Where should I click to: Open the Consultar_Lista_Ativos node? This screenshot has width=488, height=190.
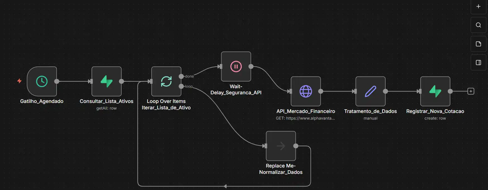(107, 82)
